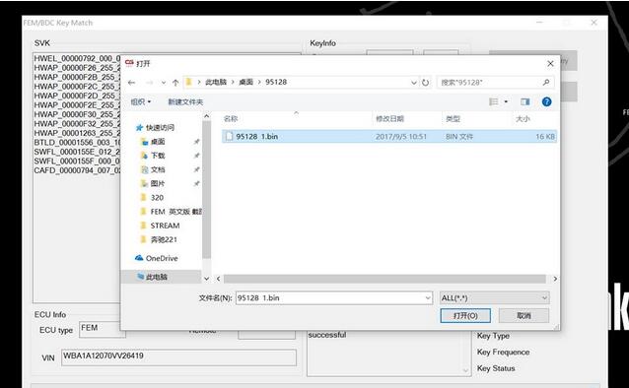Image resolution: width=629 pixels, height=388 pixels.
Task: Click the search magnifier icon
Action: point(546,82)
